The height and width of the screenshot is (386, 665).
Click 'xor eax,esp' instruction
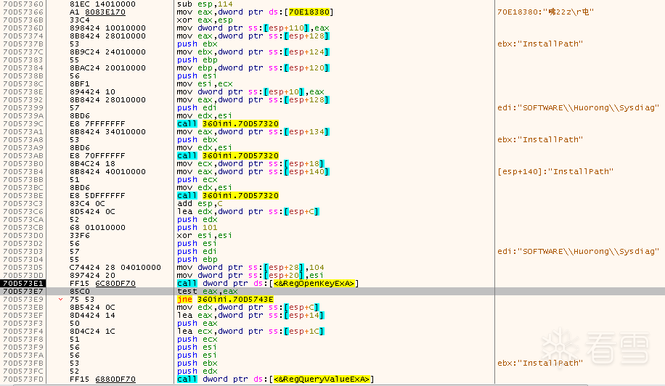coord(205,20)
